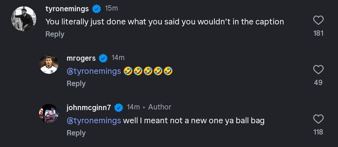Viewport: 338px width, 147px height.
Task: Go to the mrogers username link
Action: 81,58
